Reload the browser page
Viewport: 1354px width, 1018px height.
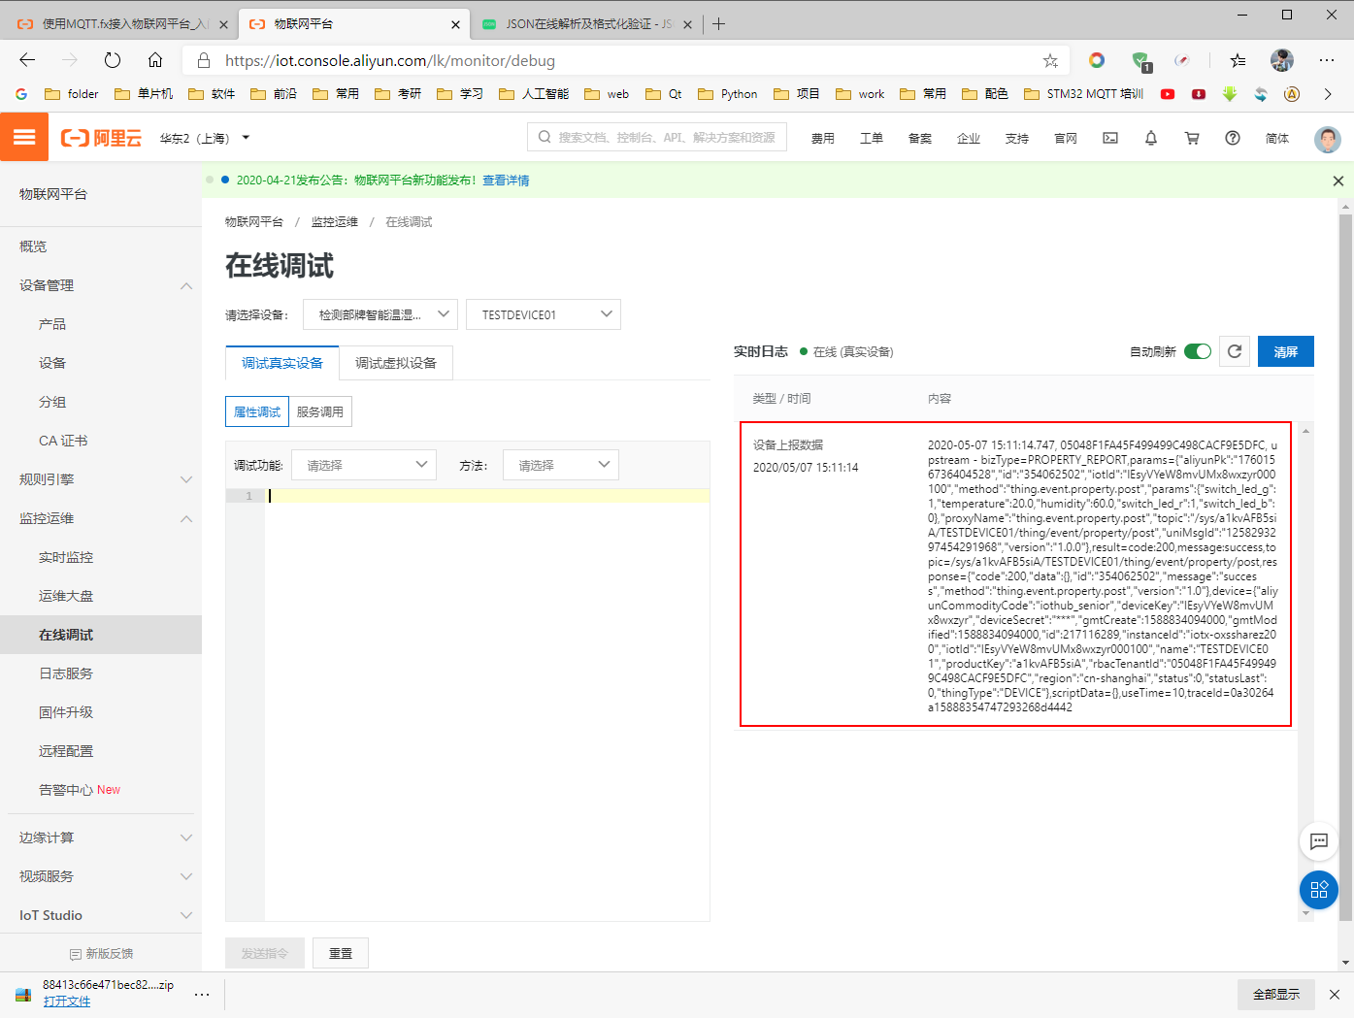tap(113, 60)
